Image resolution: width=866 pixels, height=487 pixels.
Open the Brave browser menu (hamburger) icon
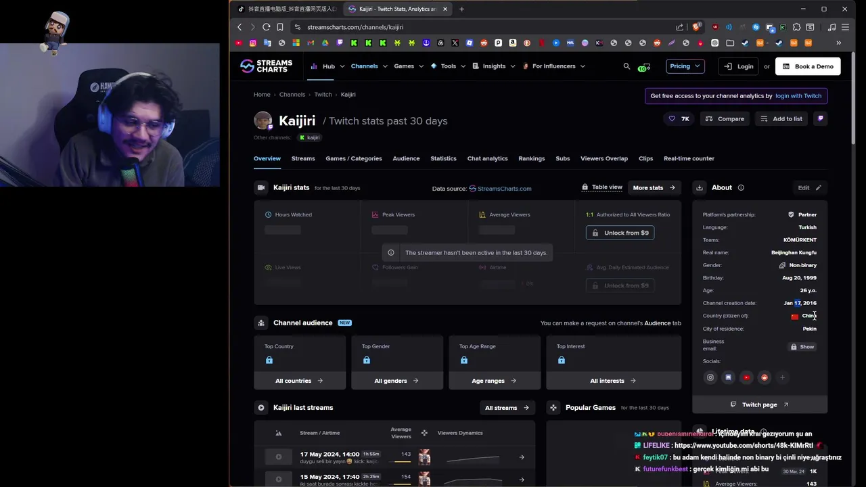tap(846, 27)
